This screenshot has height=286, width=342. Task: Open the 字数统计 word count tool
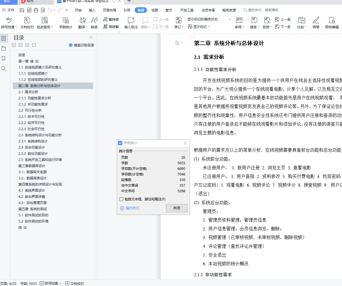click(65, 22)
